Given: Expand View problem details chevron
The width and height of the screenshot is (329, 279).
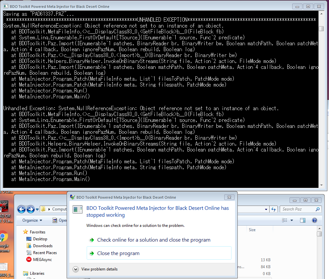Looking at the screenshot, I should [x=76, y=269].
